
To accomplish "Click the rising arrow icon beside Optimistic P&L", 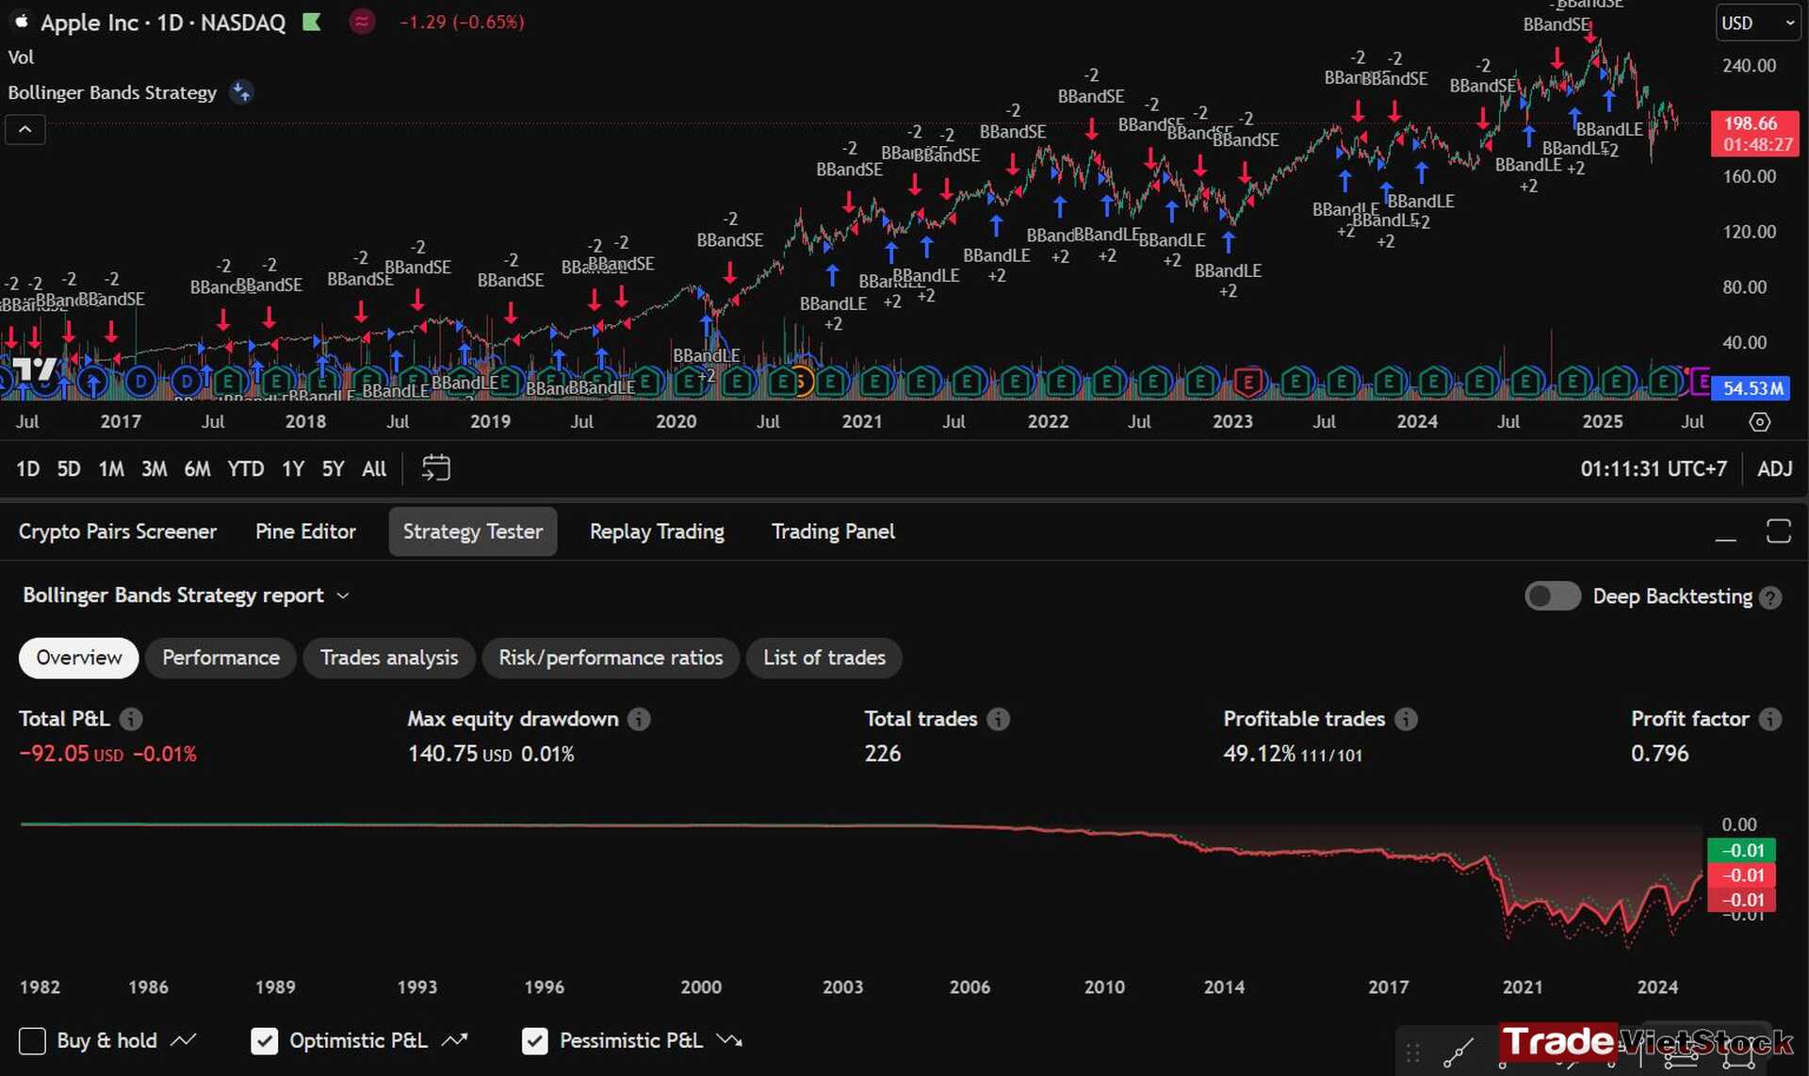I will pyautogui.click(x=455, y=1040).
